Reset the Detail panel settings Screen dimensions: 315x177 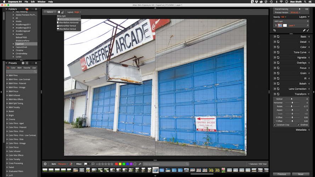point(278,42)
